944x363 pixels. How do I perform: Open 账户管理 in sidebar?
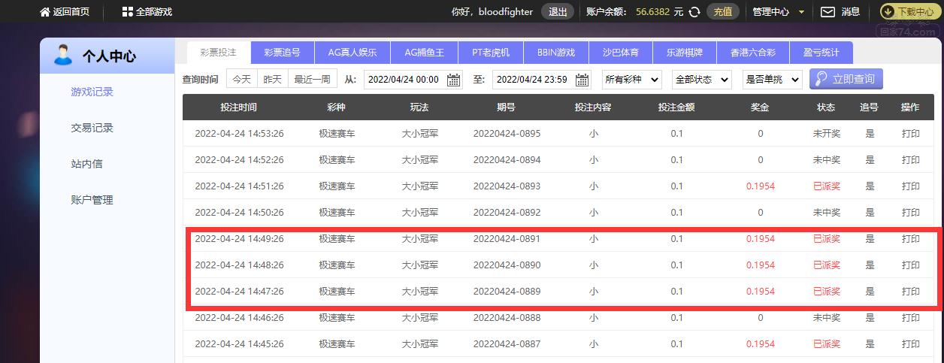point(92,200)
